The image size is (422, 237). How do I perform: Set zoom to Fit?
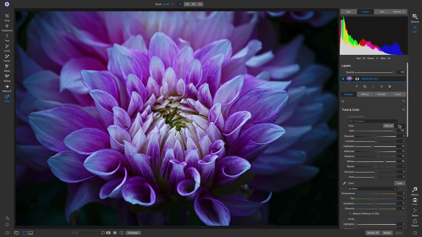(180, 4)
